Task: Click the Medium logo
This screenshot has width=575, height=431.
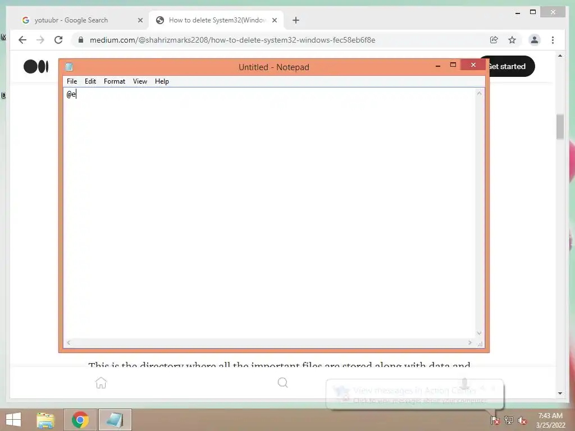Action: coord(36,67)
